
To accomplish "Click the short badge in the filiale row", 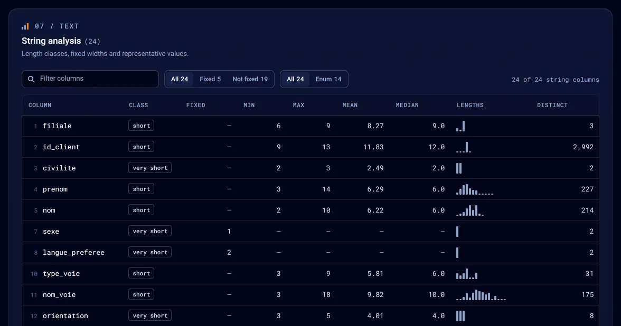I will pyautogui.click(x=142, y=126).
